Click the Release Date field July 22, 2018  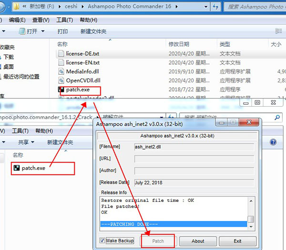[x=194, y=182]
